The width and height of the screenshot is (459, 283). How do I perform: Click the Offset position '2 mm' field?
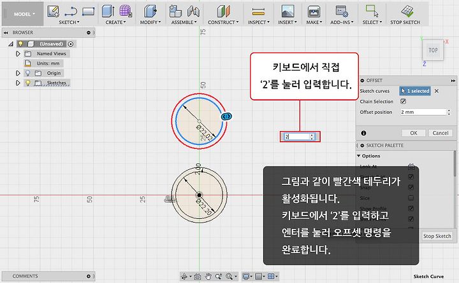(423, 112)
